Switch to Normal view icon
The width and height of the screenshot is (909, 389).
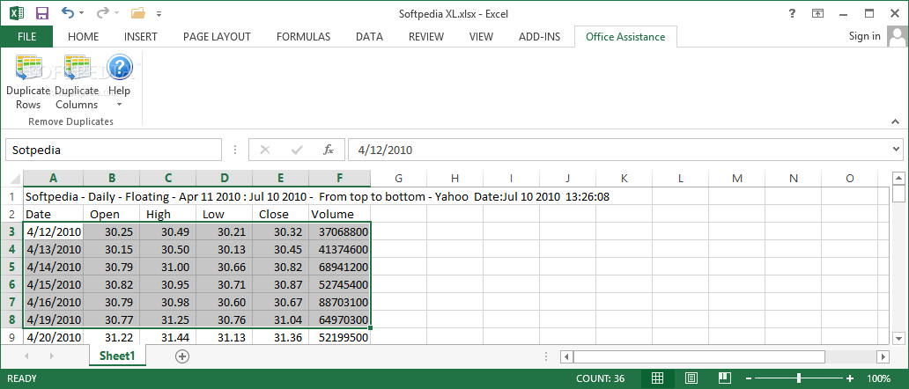pyautogui.click(x=657, y=378)
